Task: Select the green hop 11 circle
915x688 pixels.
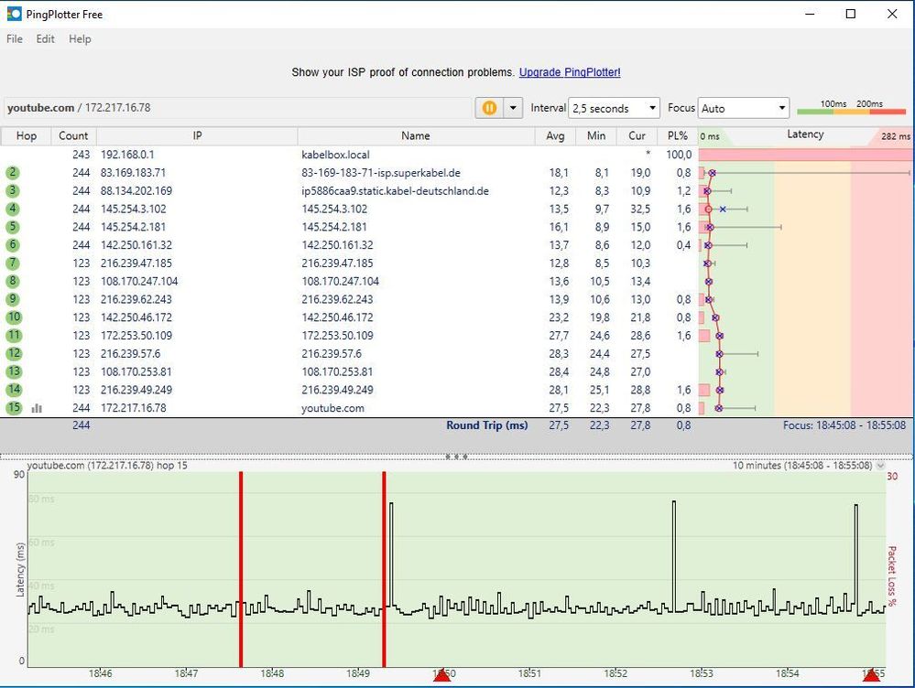Action: (x=13, y=336)
